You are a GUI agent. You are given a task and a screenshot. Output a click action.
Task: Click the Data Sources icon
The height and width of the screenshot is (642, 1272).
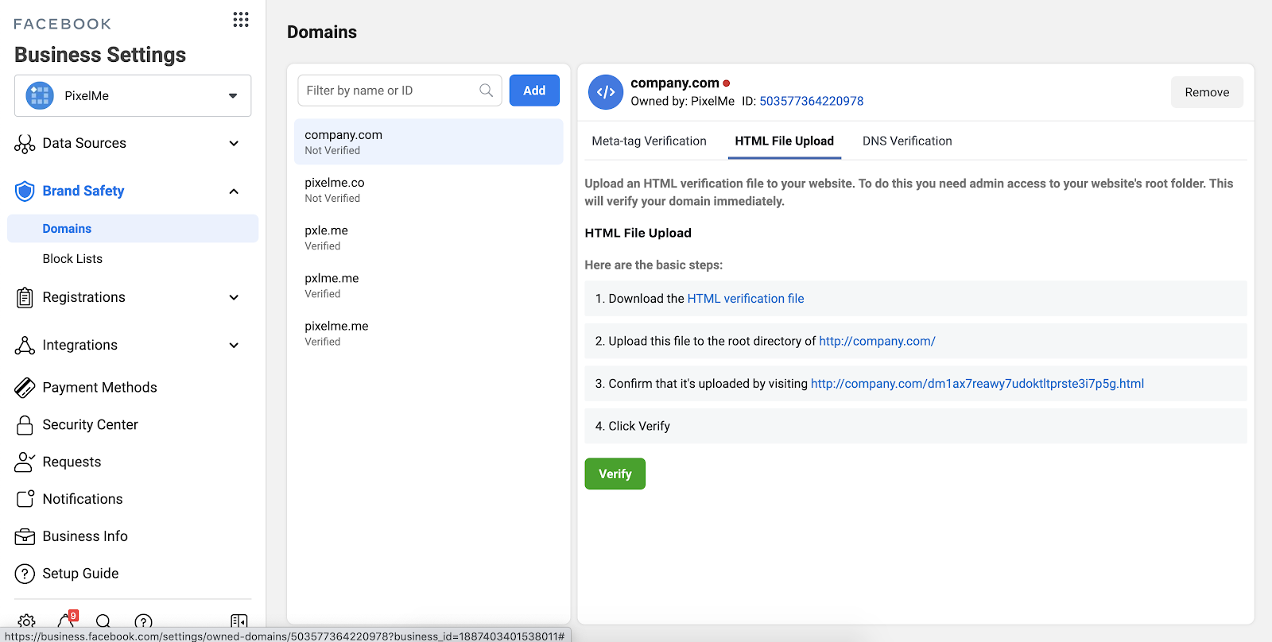pyautogui.click(x=25, y=144)
